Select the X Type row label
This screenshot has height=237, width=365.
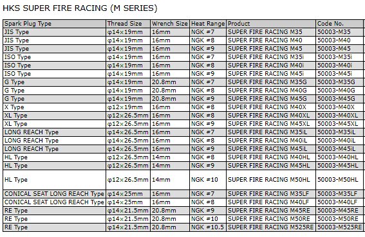(55, 107)
